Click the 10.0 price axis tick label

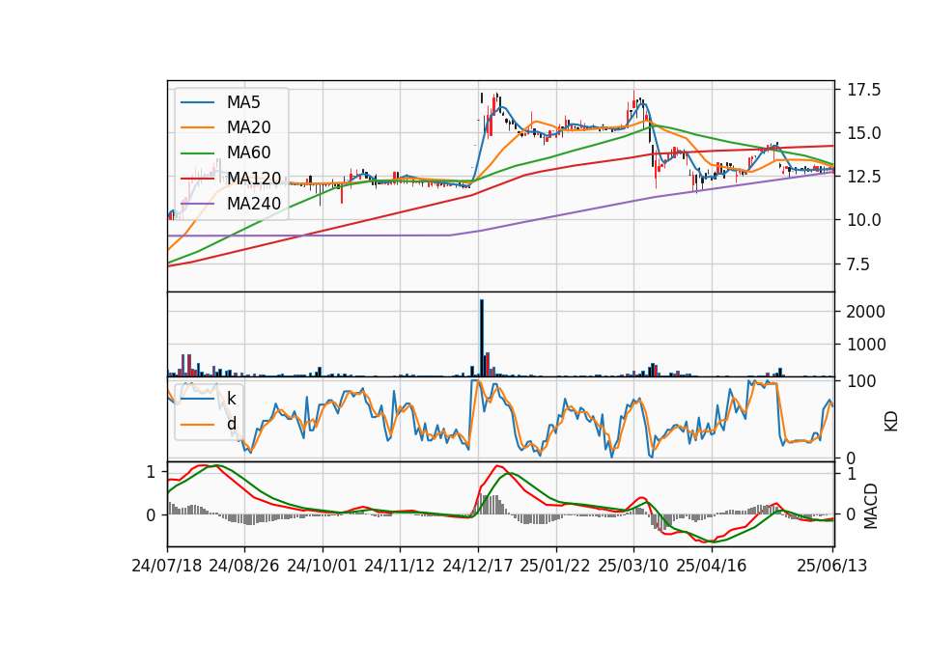click(x=863, y=220)
